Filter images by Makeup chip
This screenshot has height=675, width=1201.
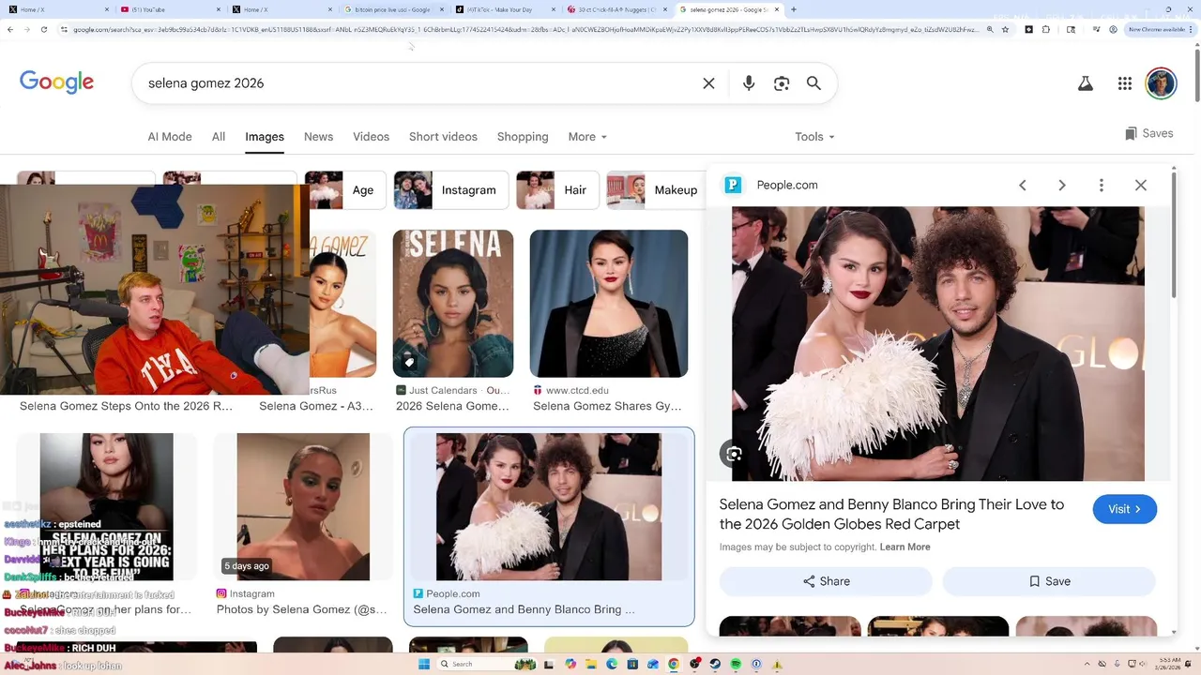point(656,190)
